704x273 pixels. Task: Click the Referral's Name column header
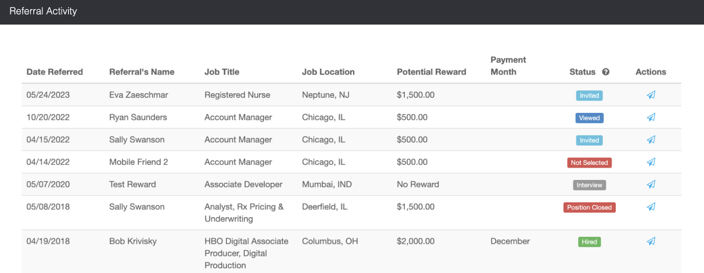142,71
